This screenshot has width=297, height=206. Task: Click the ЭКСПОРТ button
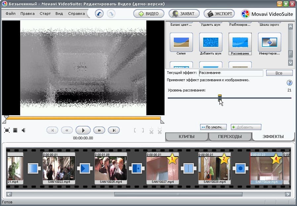[x=219, y=14]
